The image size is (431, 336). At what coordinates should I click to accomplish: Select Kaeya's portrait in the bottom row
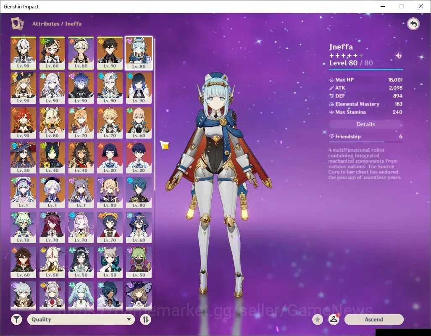[110, 296]
